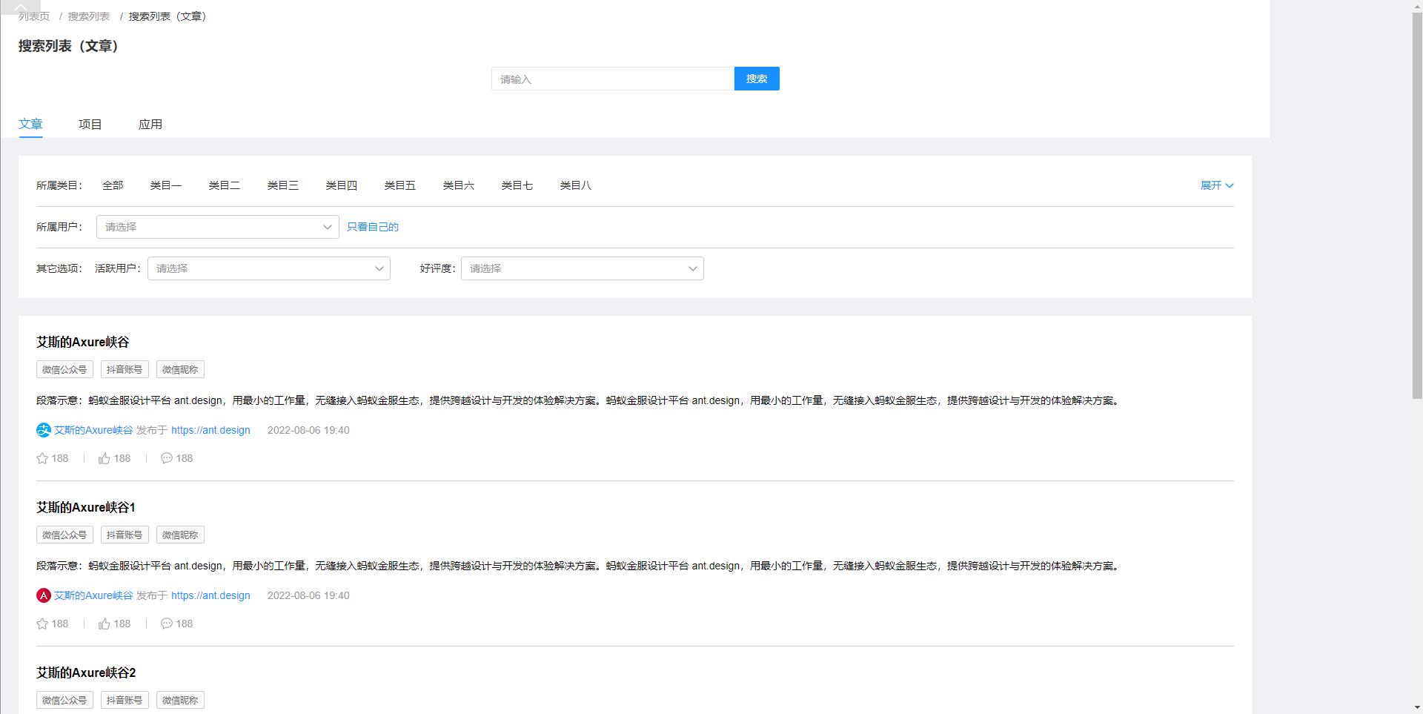Click star icon of 艾斯的Axure峡谷 article
Image resolution: width=1423 pixels, height=714 pixels.
(42, 458)
